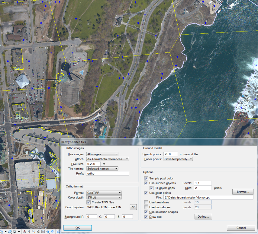
Task: Open the Use images dropdown
Action: (x=102, y=154)
